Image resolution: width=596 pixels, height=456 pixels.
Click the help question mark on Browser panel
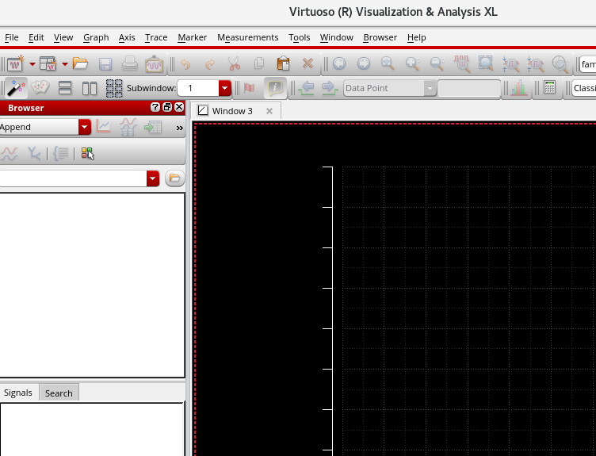coord(155,107)
